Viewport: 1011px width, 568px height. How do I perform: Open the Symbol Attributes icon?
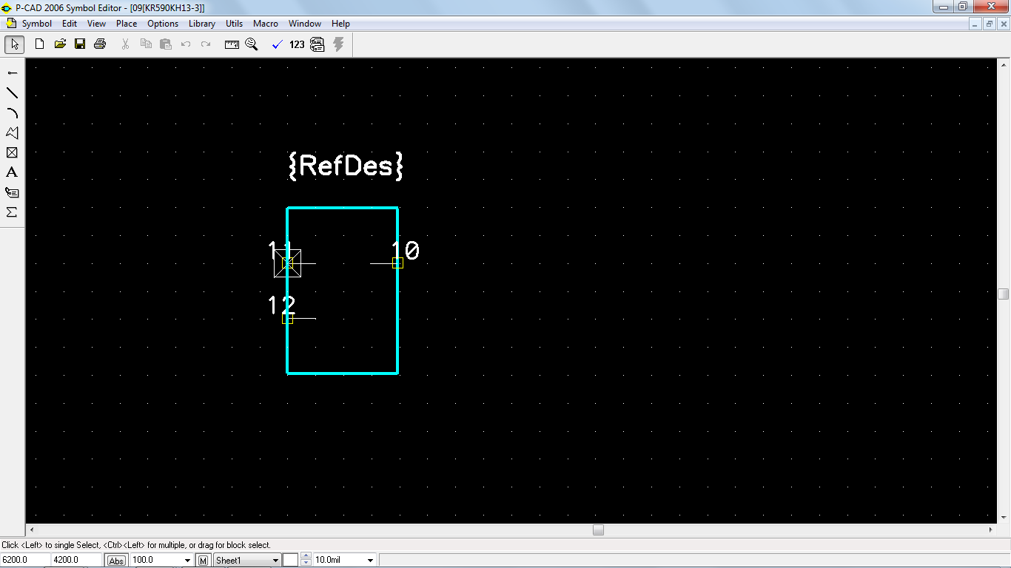[318, 44]
